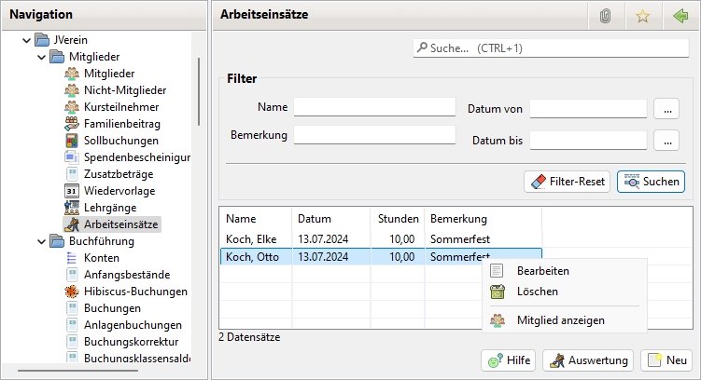This screenshot has width=701, height=380.
Task: Collapse the Mitglieder folder
Action: (x=40, y=57)
